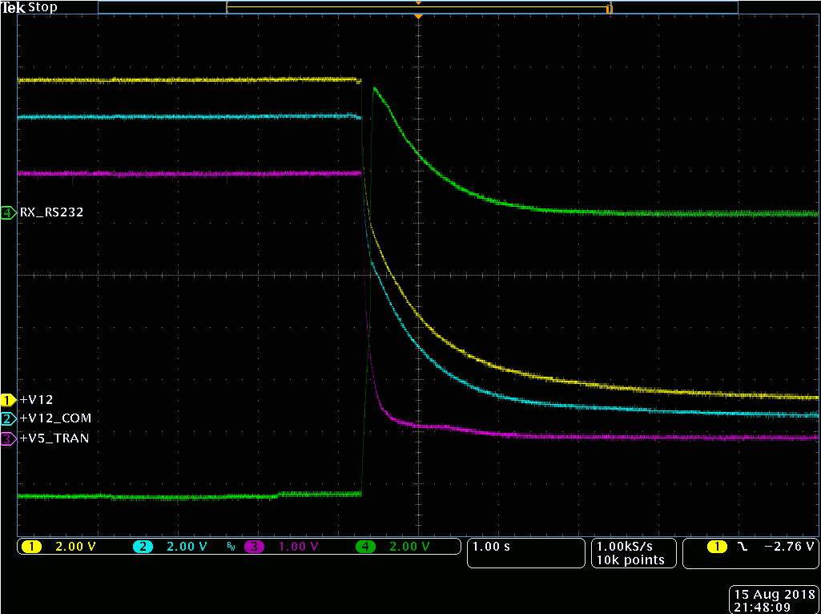Click the 15 Aug 2018 date readout
This screenshot has height=614, width=821.
(775, 595)
